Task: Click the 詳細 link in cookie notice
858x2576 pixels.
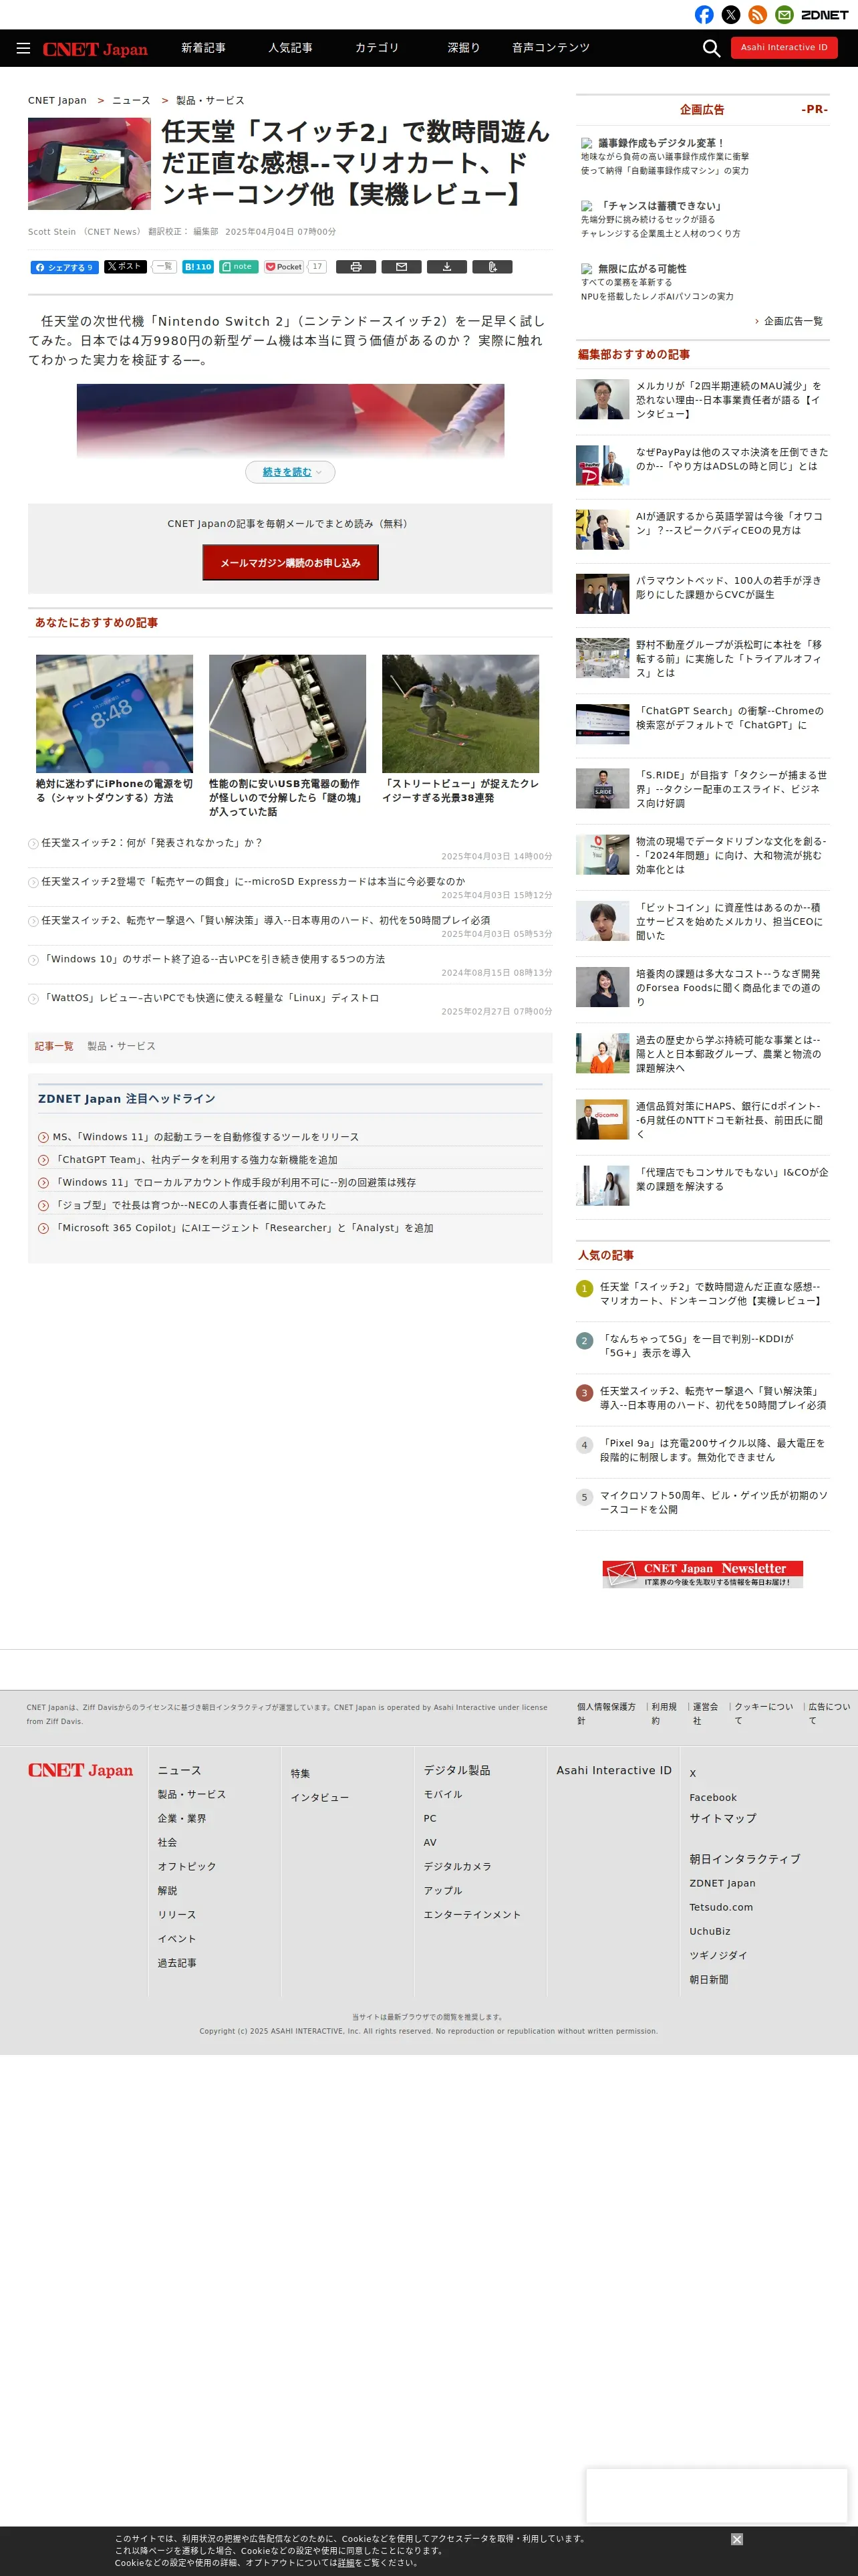Action: (x=347, y=2563)
